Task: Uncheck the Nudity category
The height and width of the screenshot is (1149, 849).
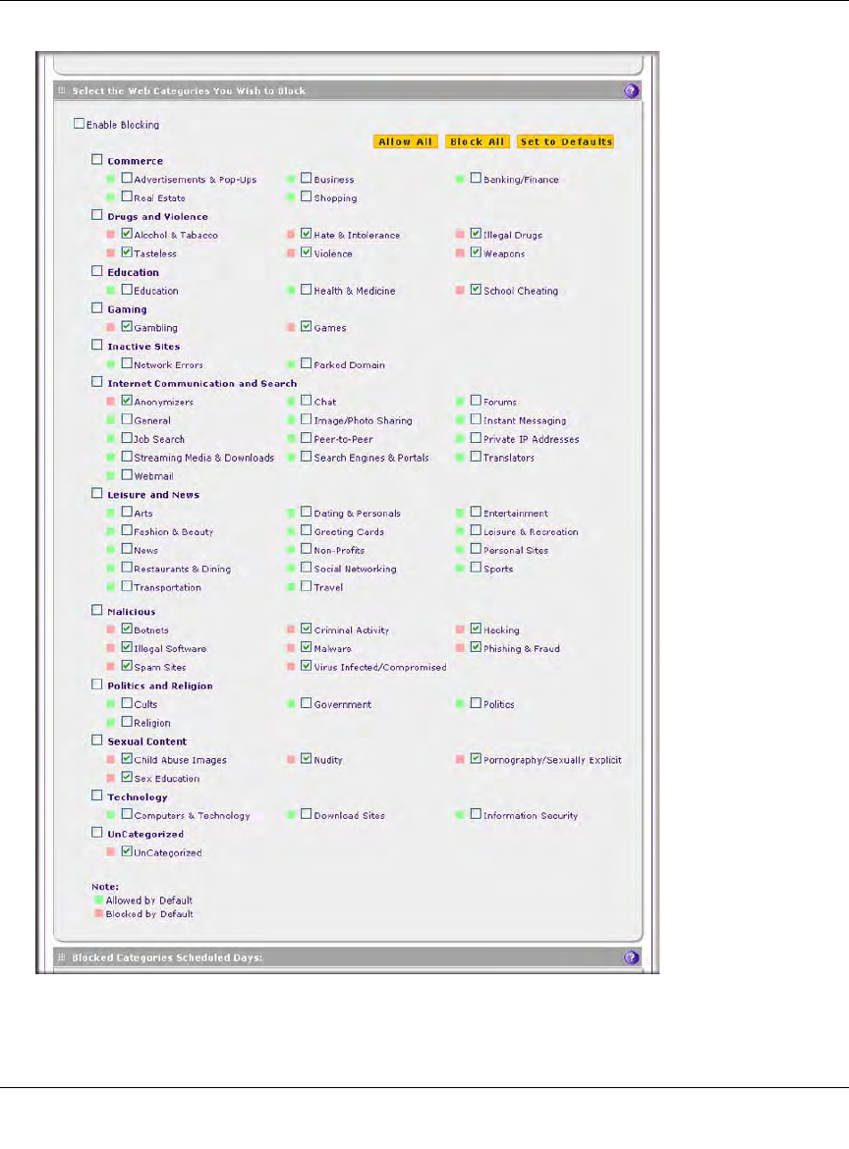Action: [307, 758]
